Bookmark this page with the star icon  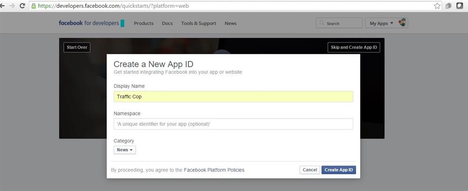click(437, 6)
